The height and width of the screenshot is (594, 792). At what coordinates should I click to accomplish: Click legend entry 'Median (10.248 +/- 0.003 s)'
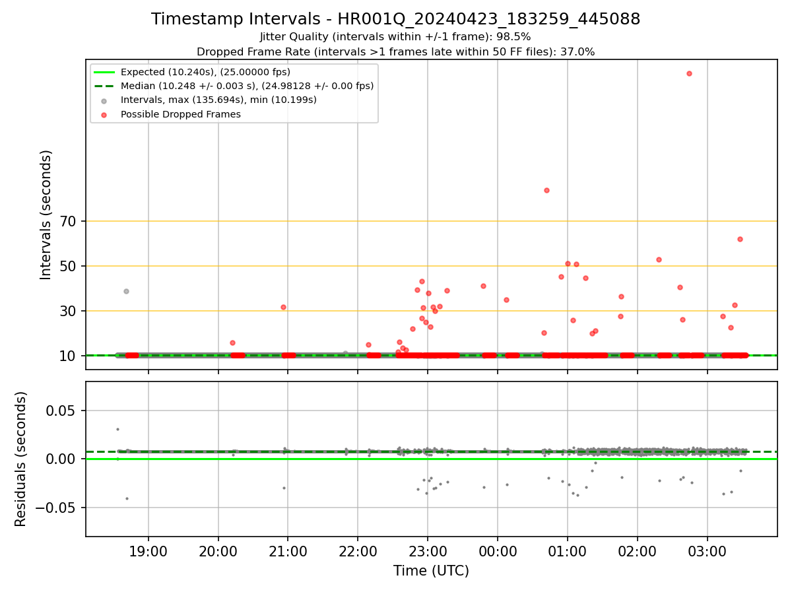pos(247,86)
